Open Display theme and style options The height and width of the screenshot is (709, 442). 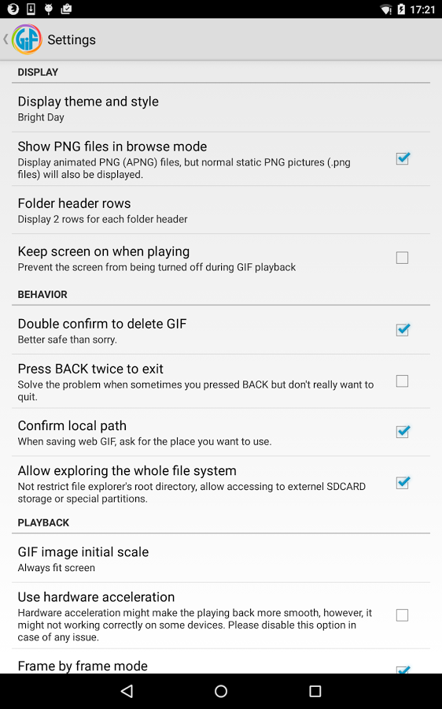[221, 109]
